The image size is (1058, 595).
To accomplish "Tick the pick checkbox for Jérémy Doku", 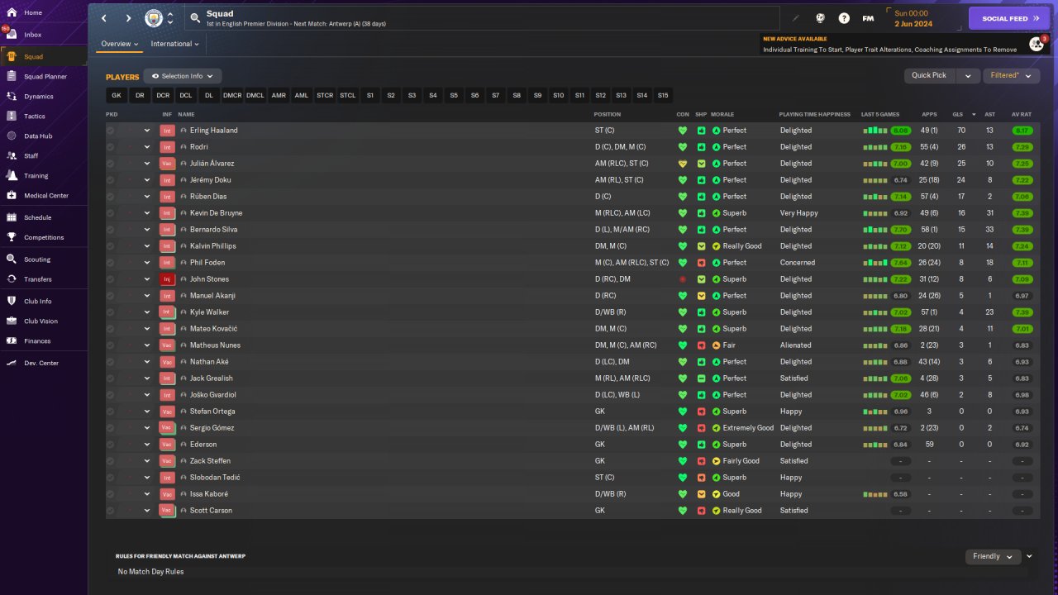I will pos(111,180).
